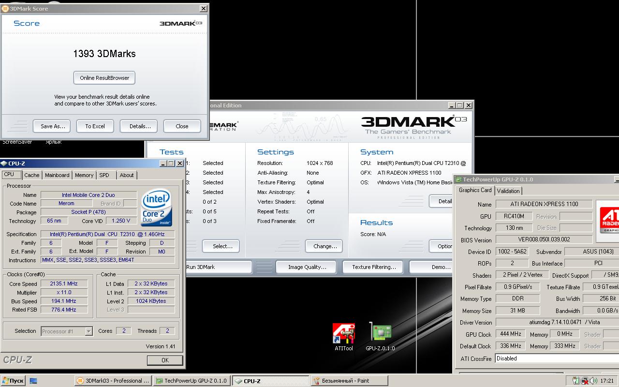Click the Intel Mobile Core 2 Duo name field

pos(88,195)
